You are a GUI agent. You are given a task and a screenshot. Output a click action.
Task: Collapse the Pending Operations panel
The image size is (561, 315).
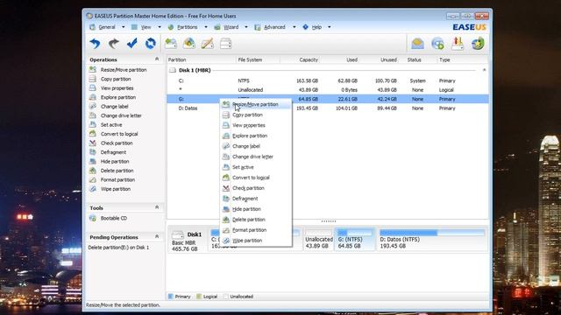[x=157, y=237]
